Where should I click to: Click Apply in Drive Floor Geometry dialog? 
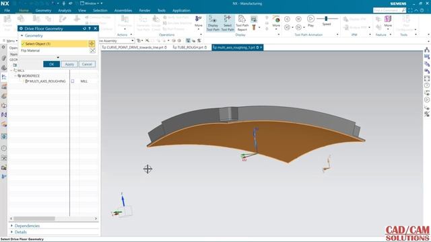pyautogui.click(x=69, y=65)
